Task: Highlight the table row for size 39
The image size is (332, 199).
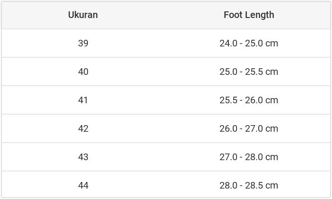Action: point(166,43)
